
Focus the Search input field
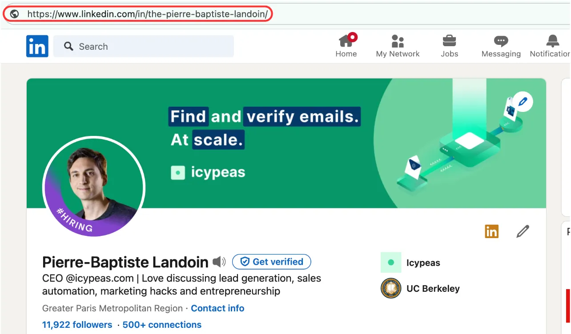pos(144,46)
